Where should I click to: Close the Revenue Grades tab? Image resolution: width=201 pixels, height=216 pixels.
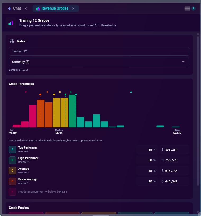click(73, 8)
